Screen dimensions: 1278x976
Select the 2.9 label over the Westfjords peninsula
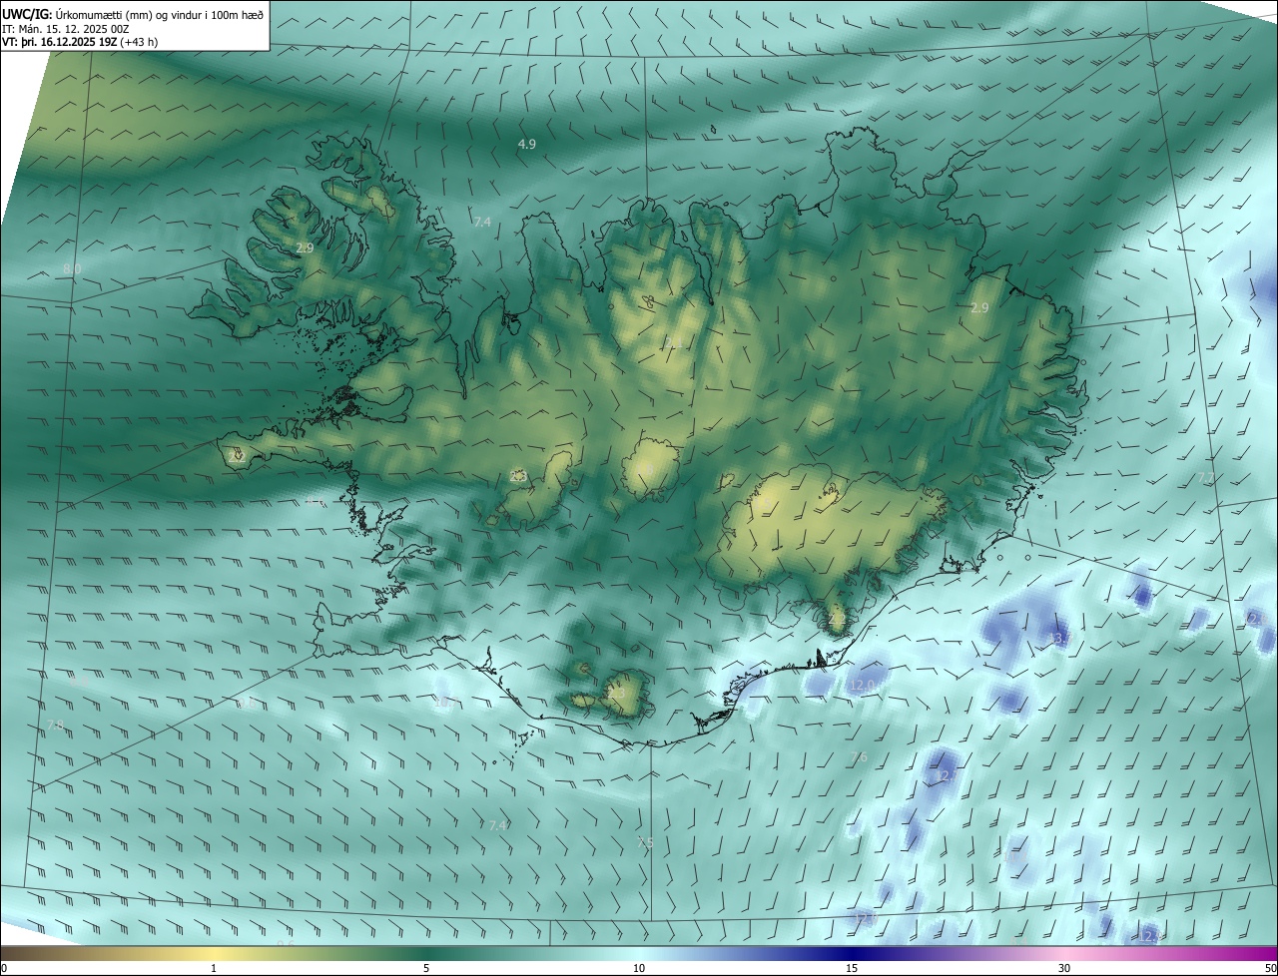(x=305, y=247)
